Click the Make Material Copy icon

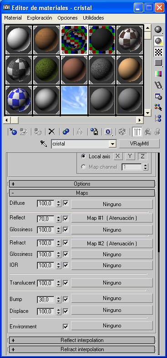point(66,132)
